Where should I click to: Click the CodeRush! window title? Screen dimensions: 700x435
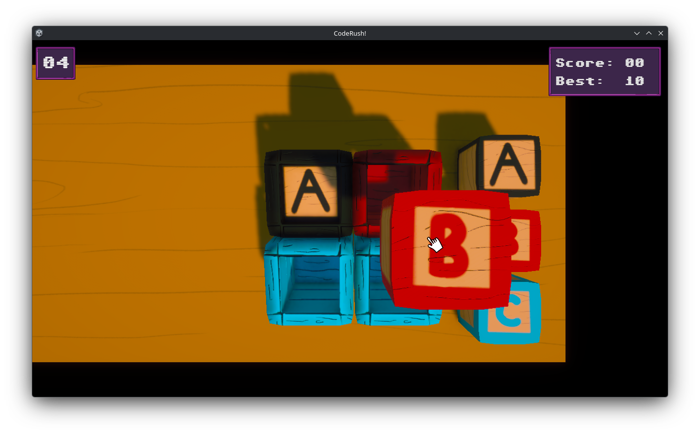pyautogui.click(x=350, y=33)
